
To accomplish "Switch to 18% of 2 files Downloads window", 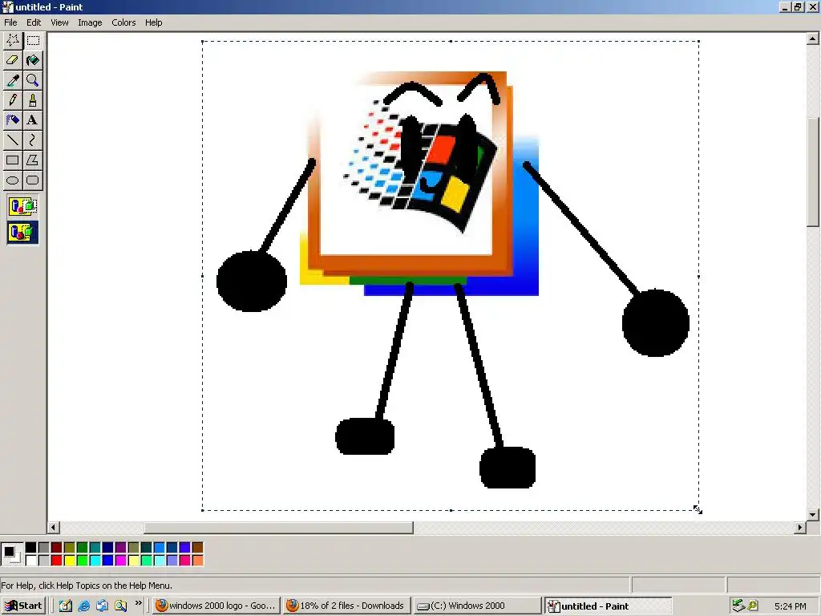I will coord(346,606).
